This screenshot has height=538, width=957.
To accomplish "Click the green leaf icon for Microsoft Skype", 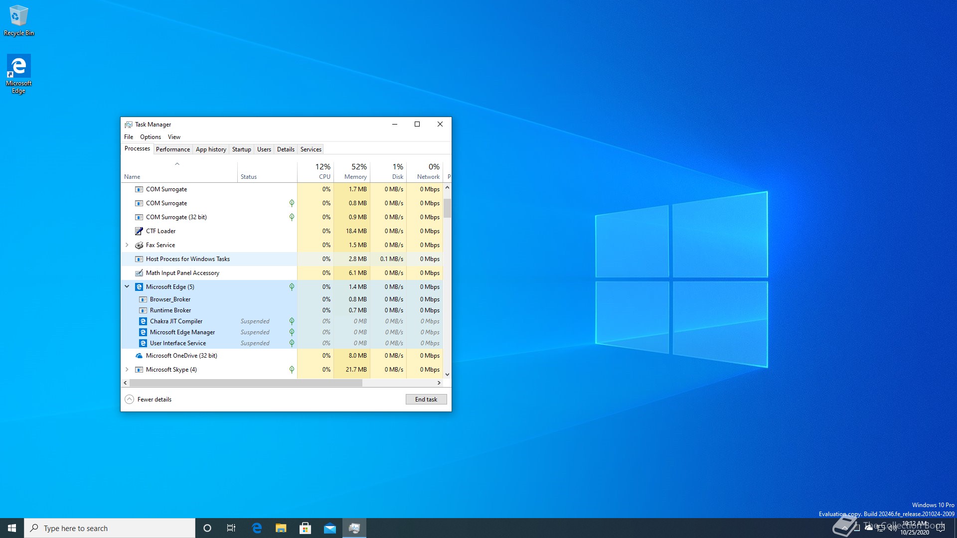I will tap(292, 370).
